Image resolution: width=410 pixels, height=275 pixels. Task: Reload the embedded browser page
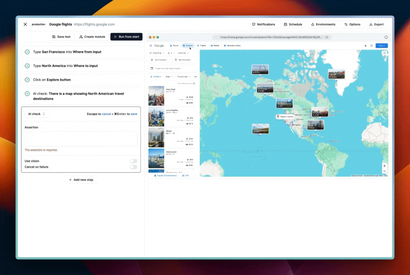tap(327, 37)
